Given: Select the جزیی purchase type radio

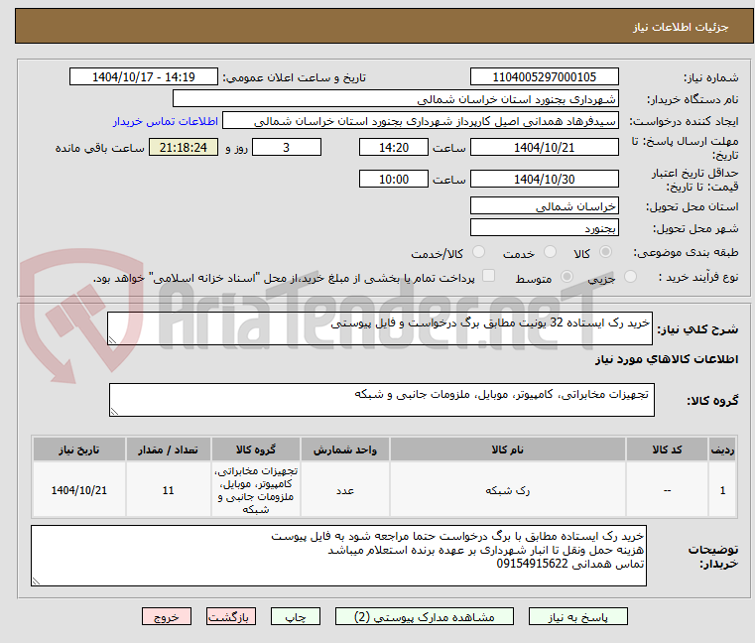Looking at the screenshot, I should tap(630, 277).
